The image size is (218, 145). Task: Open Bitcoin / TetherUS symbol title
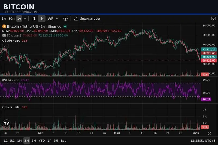34,26
